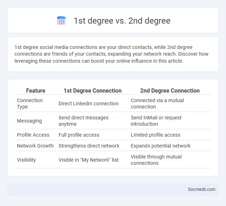226x206 pixels.
Task: Click the intro paragraph about social media connections
Action: tap(112, 54)
